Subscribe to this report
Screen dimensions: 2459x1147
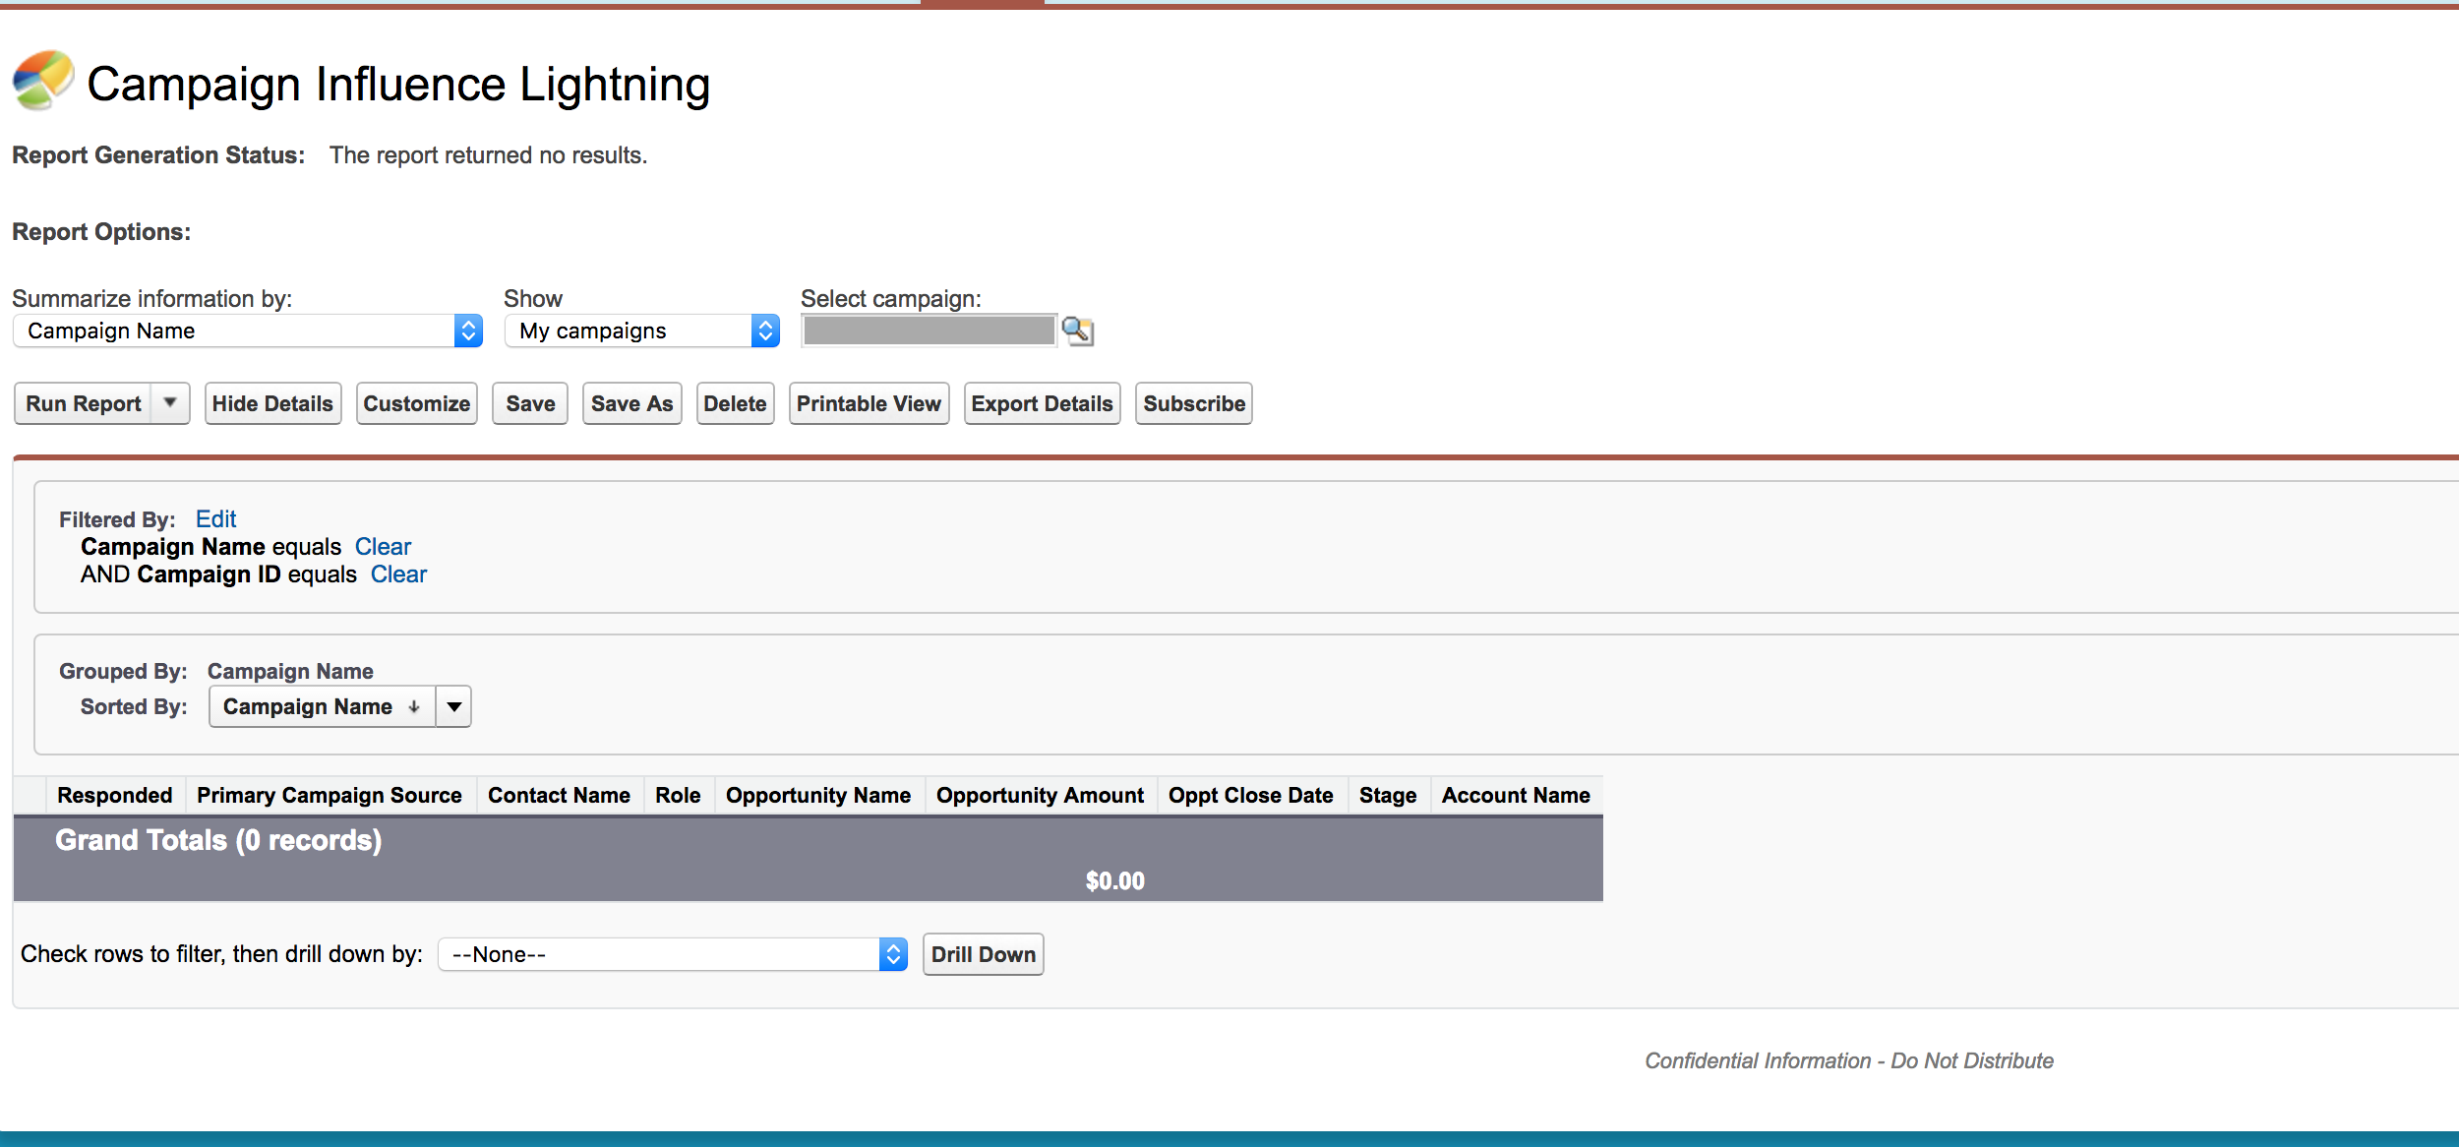pyautogui.click(x=1193, y=403)
